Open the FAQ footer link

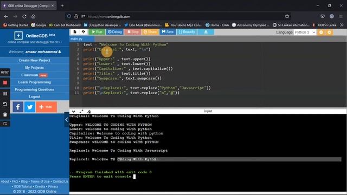coord(15,181)
